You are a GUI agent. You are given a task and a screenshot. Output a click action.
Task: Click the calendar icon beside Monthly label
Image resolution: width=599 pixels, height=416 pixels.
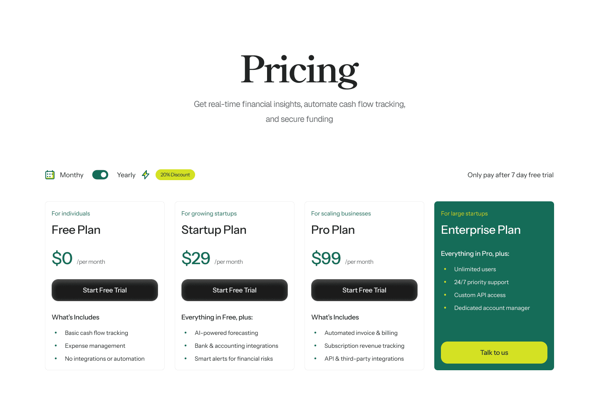tap(50, 175)
